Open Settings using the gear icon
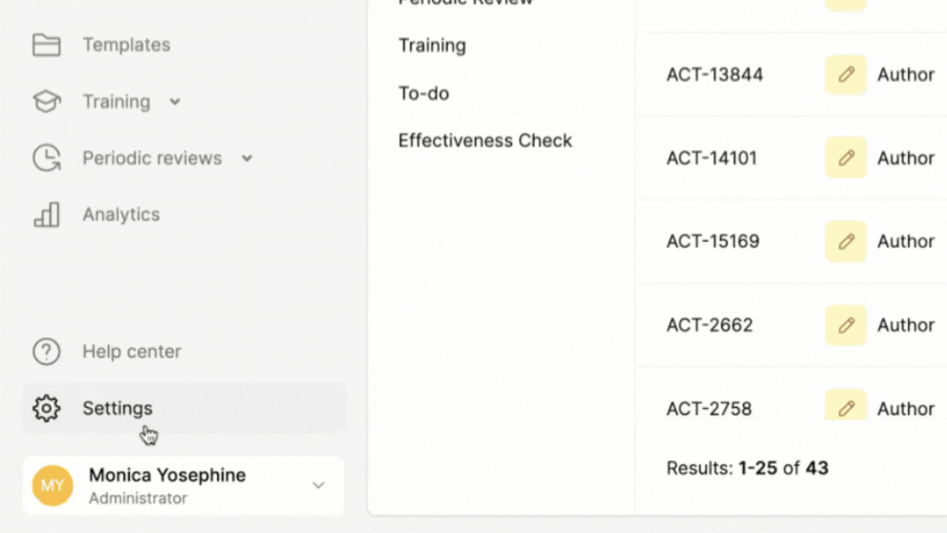This screenshot has height=533, width=947. [47, 408]
